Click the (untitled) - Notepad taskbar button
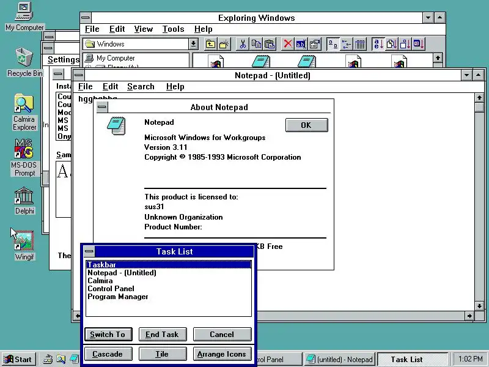489x367 pixels. click(339, 359)
